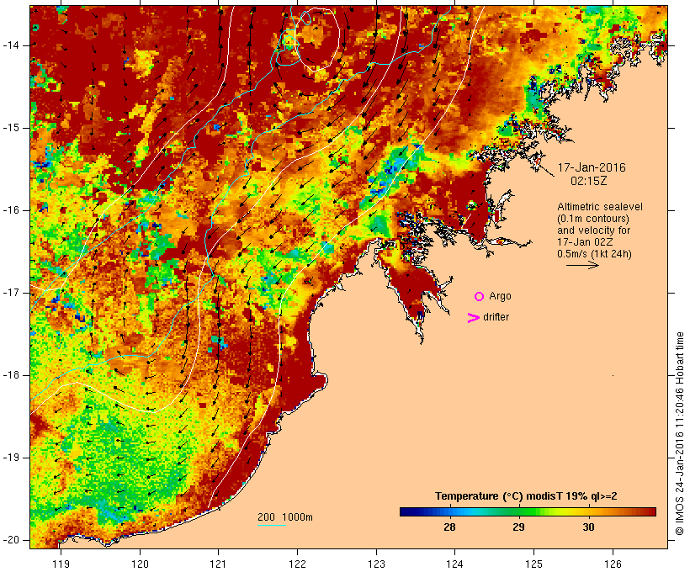Click the green section of the colorbar near 29

coord(522,511)
